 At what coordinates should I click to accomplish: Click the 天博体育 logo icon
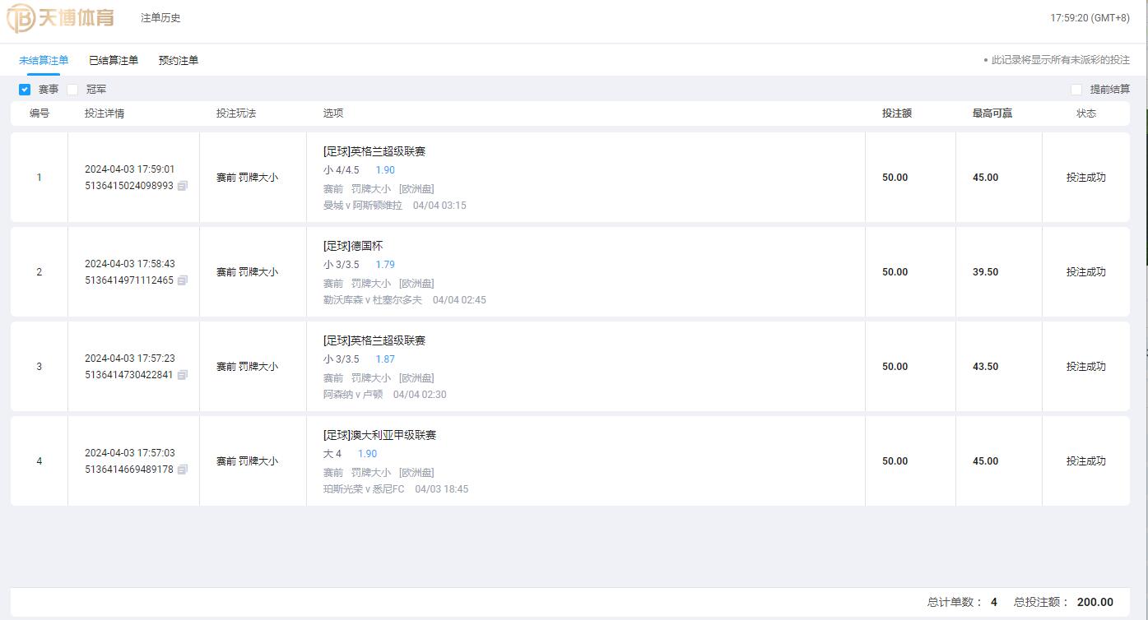(21, 18)
